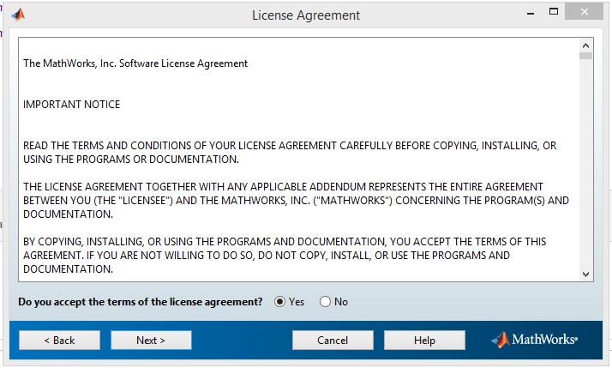Click the MATLAB logo in title bar
Viewport: 612px width, 368px height.
(18, 15)
